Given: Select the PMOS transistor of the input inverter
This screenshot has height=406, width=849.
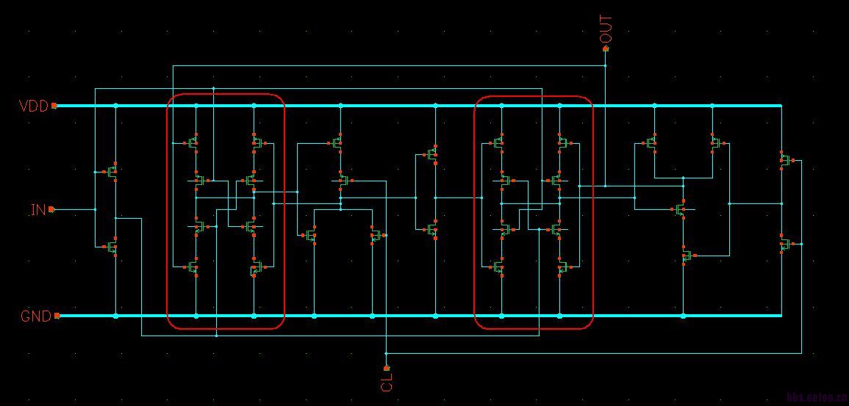Looking at the screenshot, I should 112,172.
